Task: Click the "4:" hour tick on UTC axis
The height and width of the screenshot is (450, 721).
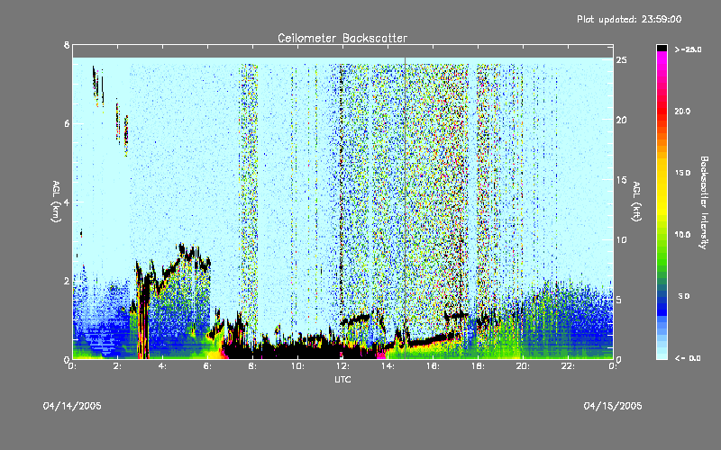Action: click(x=162, y=366)
